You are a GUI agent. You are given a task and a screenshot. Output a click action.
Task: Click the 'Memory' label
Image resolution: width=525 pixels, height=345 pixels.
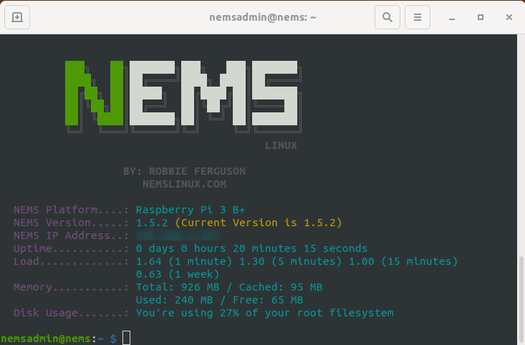click(32, 287)
